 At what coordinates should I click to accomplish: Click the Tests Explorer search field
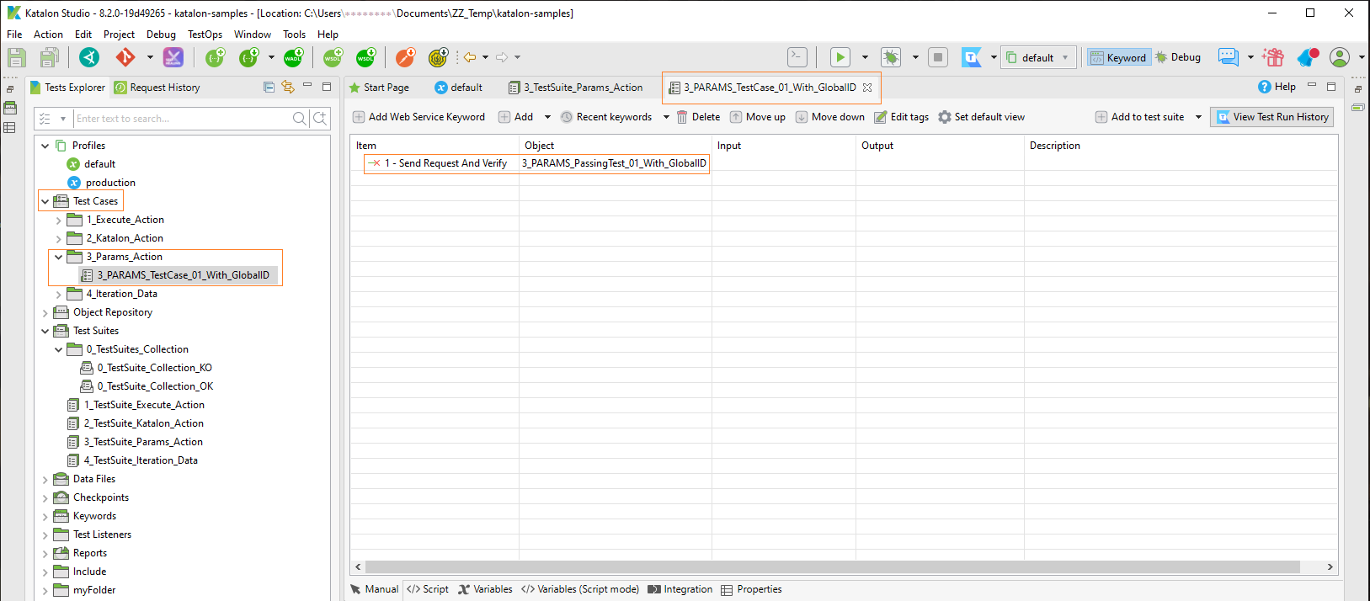[x=181, y=119]
